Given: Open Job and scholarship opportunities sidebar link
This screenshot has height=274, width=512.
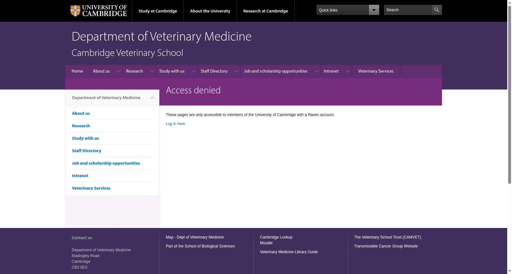Looking at the screenshot, I should coord(106,163).
